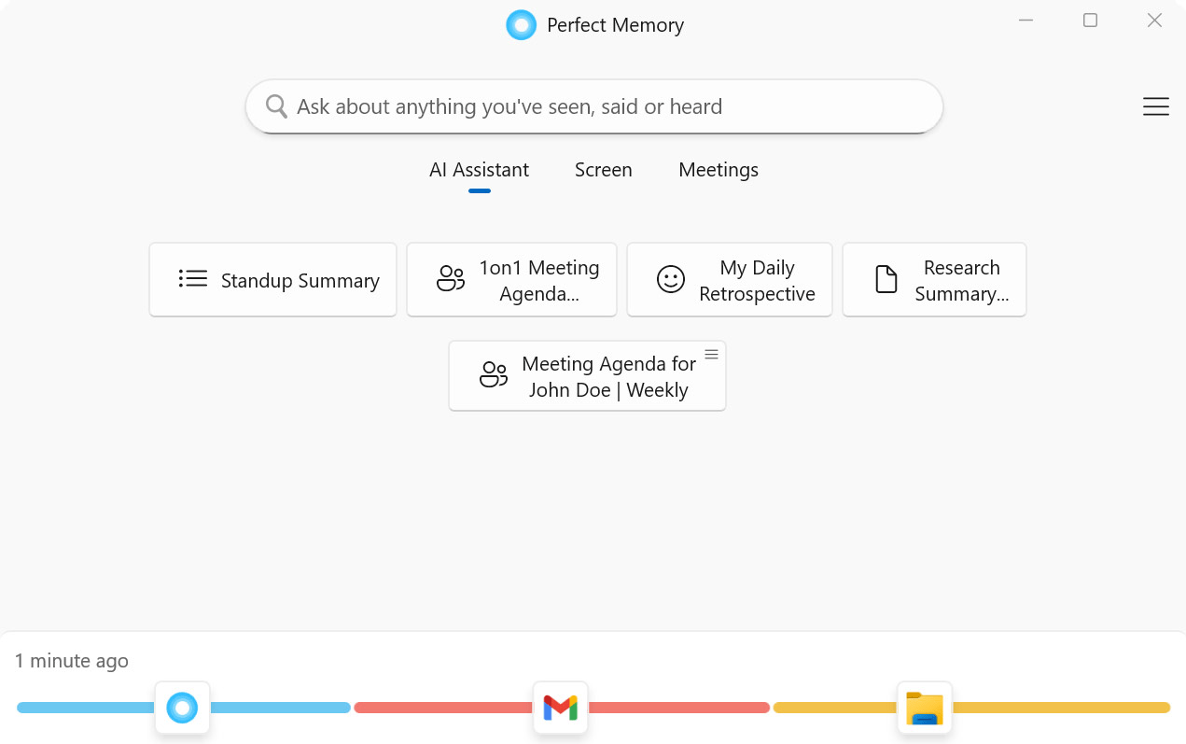This screenshot has width=1186, height=744.
Task: Open the File Explorer icon on the timeline
Action: 925,708
